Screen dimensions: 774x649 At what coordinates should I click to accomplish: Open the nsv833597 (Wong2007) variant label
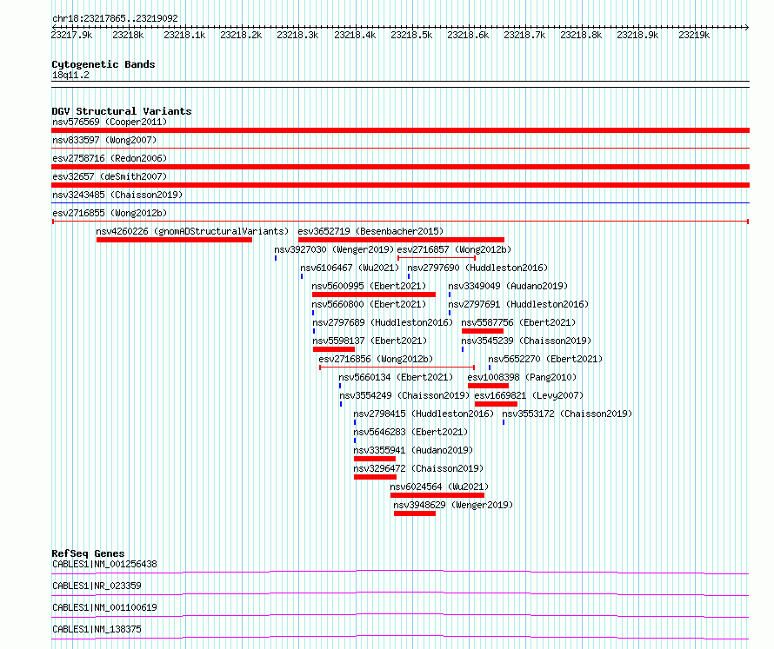104,140
